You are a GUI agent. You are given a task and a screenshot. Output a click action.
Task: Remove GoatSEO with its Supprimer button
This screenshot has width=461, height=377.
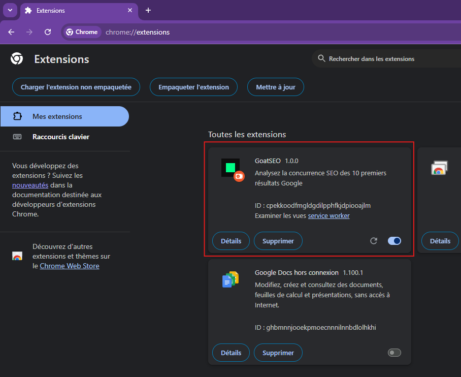coord(278,241)
